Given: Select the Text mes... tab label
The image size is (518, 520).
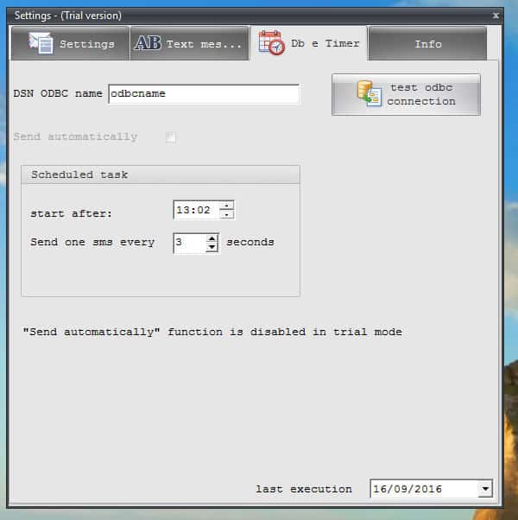Looking at the screenshot, I should pos(204,44).
